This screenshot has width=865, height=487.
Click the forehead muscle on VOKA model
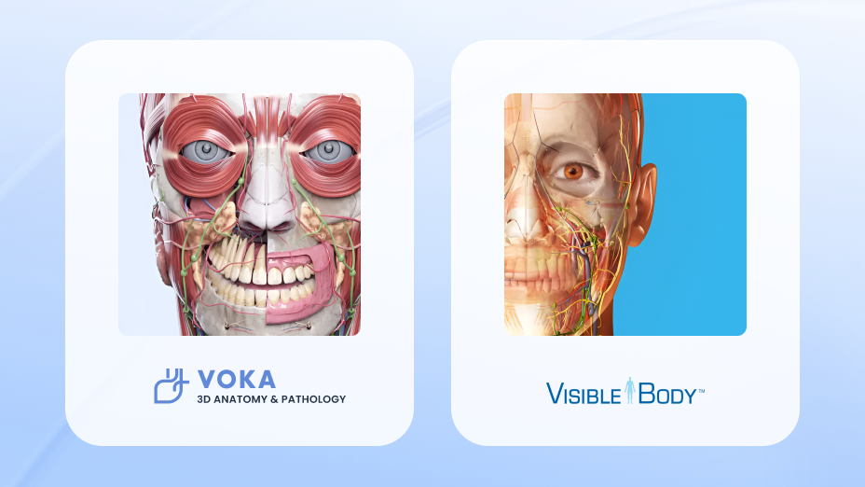[268, 116]
